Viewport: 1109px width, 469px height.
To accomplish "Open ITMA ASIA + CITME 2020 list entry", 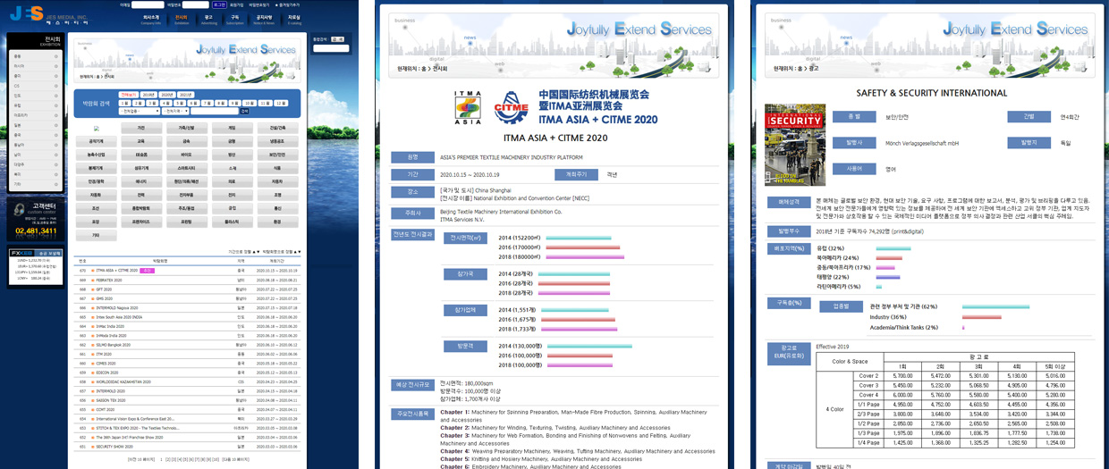I will coord(117,271).
